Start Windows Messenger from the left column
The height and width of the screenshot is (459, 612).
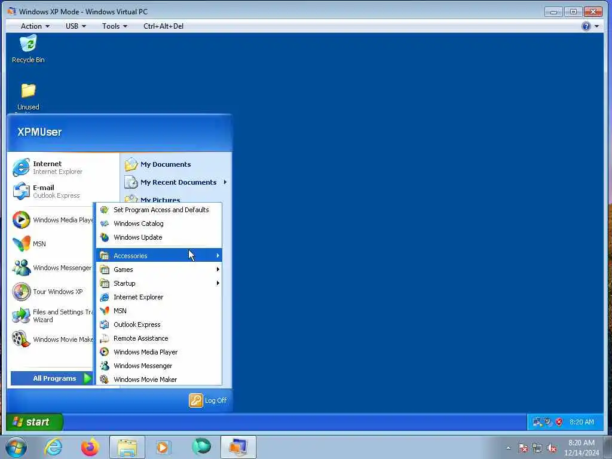[52, 268]
